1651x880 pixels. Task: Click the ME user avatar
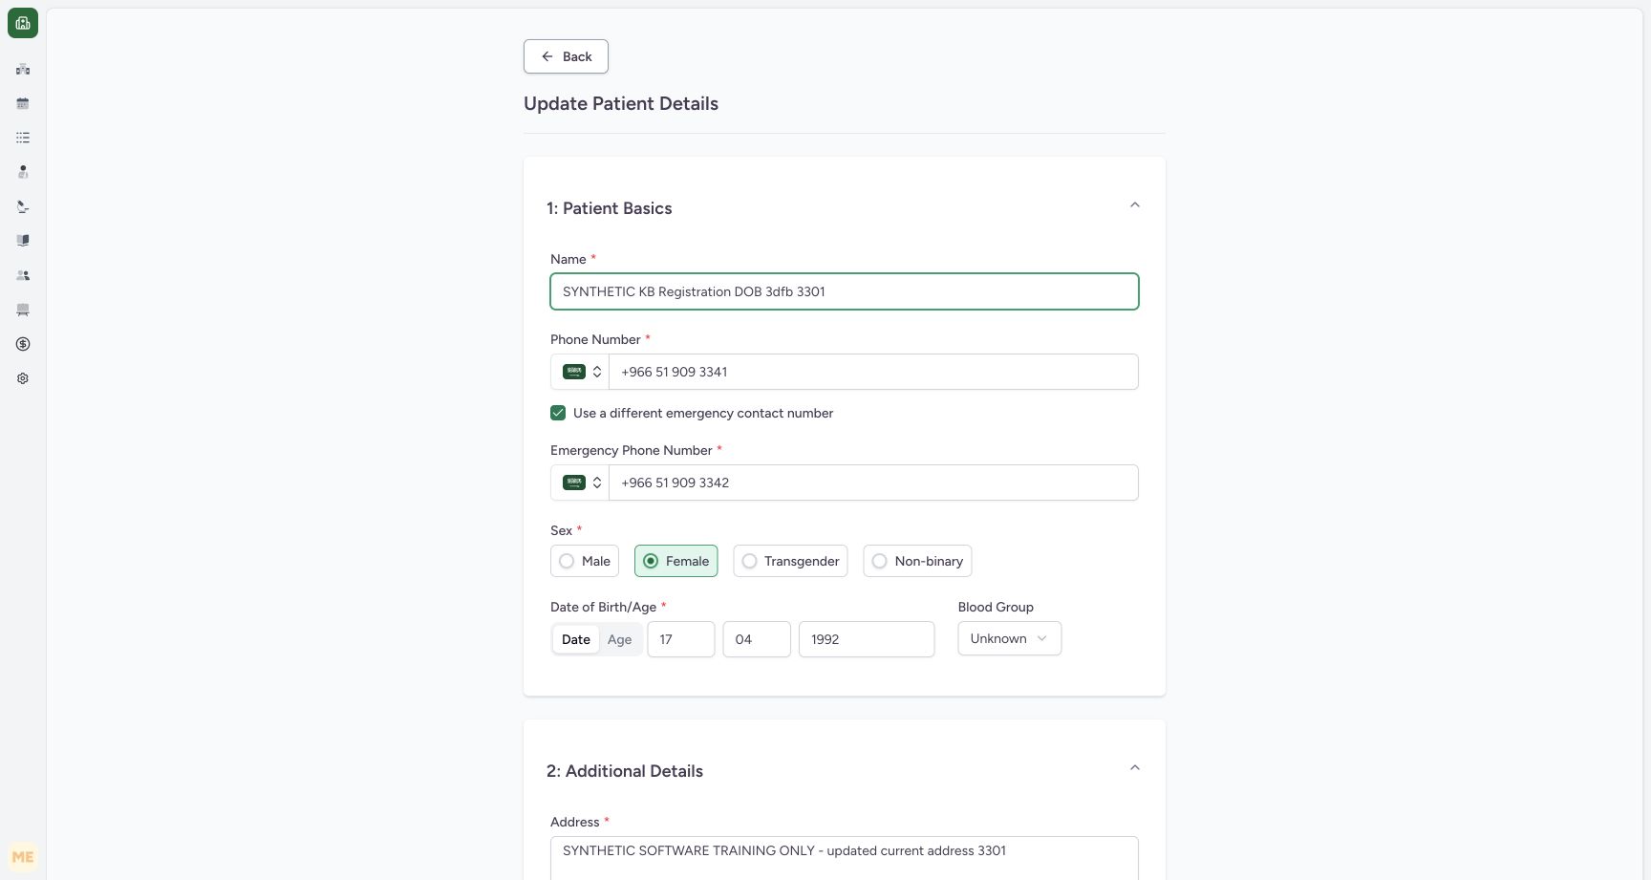point(23,857)
